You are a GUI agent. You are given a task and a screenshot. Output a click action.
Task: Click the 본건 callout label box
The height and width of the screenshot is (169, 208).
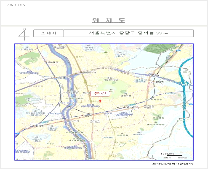[100, 94]
